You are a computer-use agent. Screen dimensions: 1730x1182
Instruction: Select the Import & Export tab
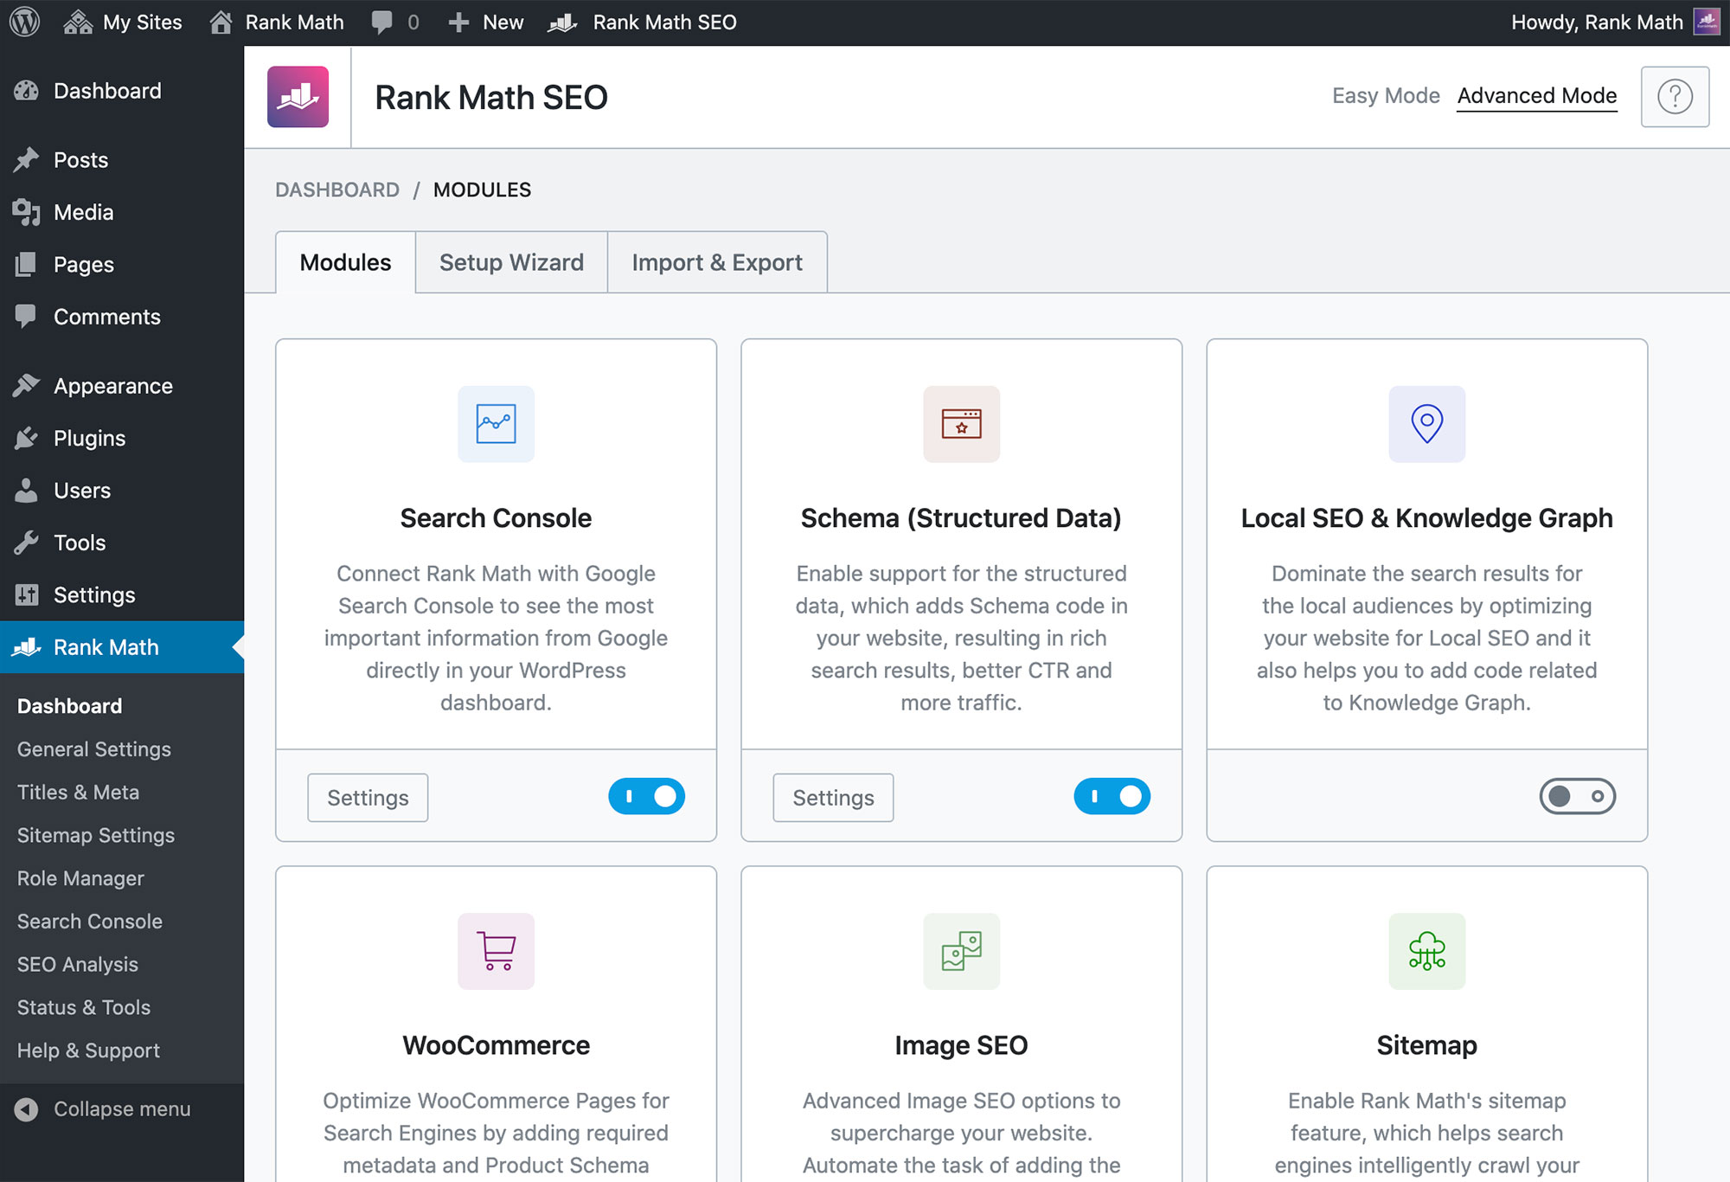click(x=716, y=261)
